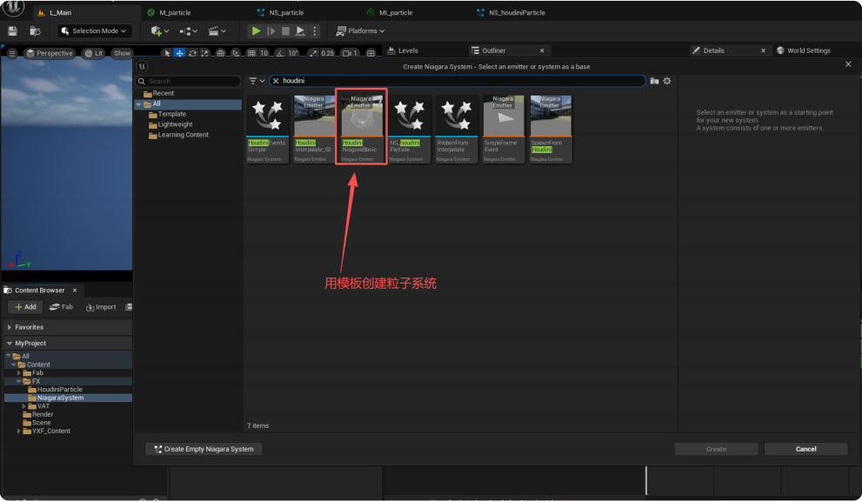862x502 pixels.
Task: Click the Browse content folder icon
Action: point(35,31)
